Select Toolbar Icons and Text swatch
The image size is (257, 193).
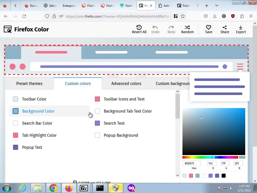click(97, 99)
